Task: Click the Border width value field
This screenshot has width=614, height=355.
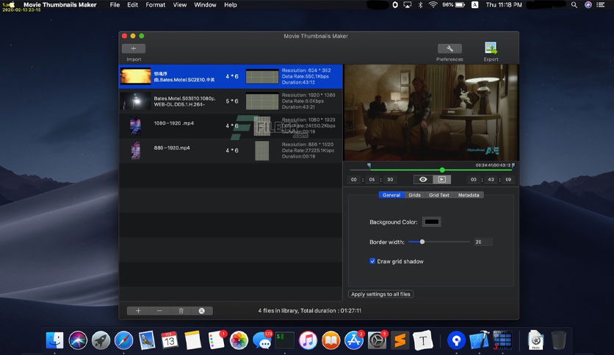Action: [483, 242]
